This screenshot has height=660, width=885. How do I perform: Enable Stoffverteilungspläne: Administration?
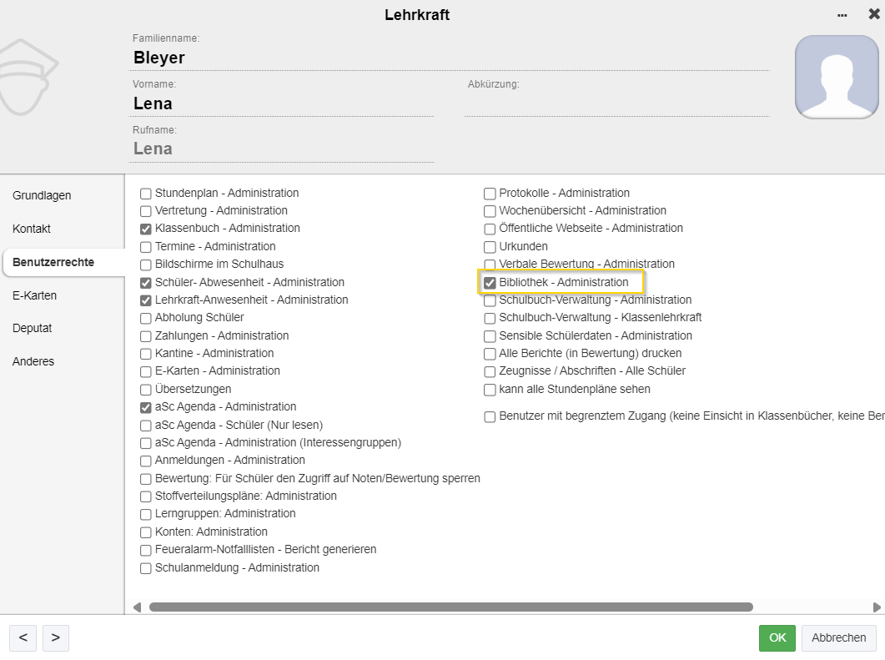(146, 496)
